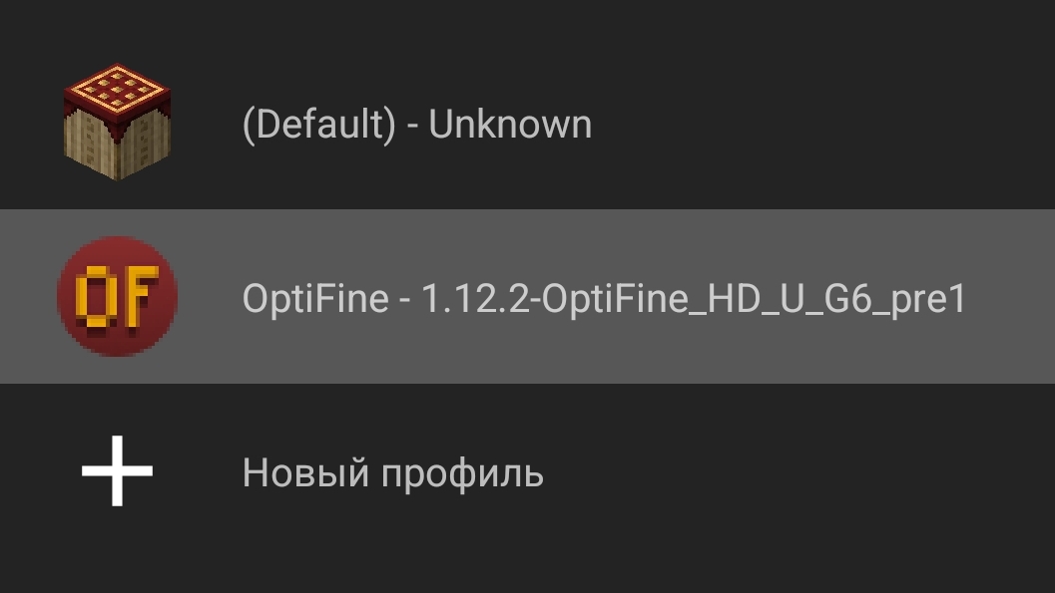Viewport: 1055px width, 593px height.
Task: Click the "HD_U_G6_pre1" suffix of the OptiFine profile
Action: click(850, 298)
